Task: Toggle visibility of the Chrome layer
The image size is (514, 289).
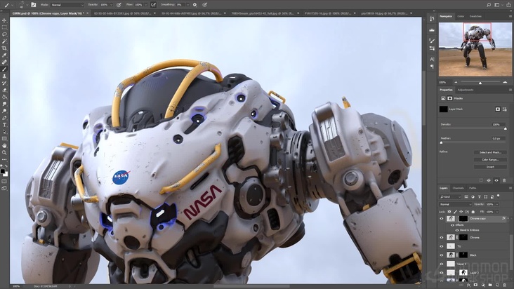Action: click(442, 238)
